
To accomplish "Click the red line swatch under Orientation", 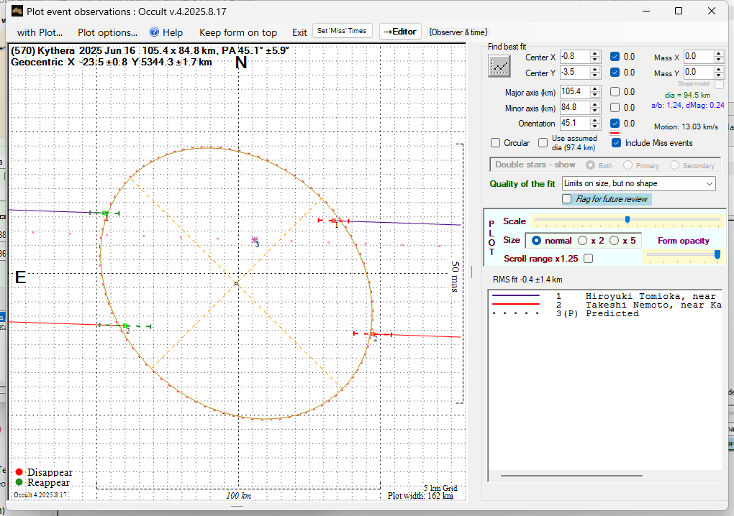I will tap(615, 133).
